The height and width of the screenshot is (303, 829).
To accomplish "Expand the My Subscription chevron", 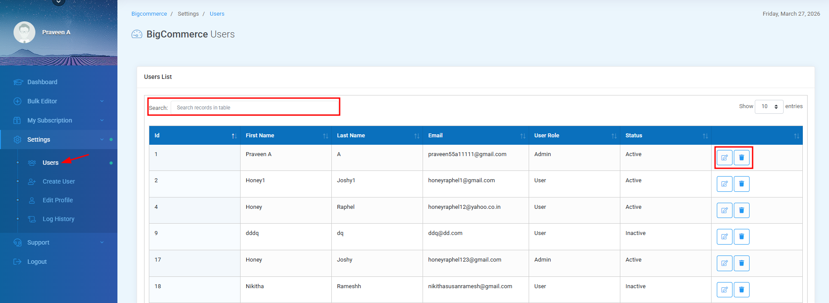I will 102,120.
